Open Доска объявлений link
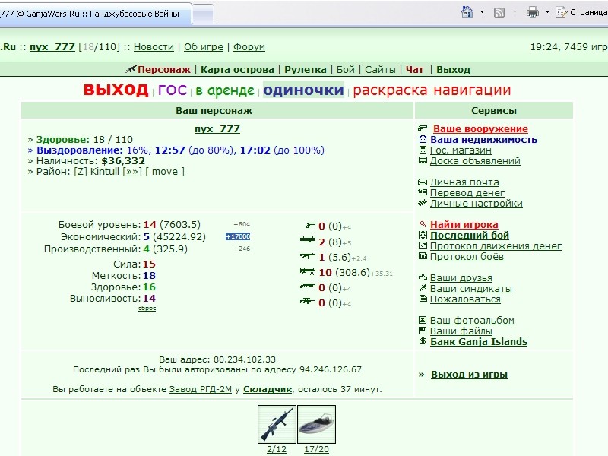608x456 pixels. coord(475,160)
